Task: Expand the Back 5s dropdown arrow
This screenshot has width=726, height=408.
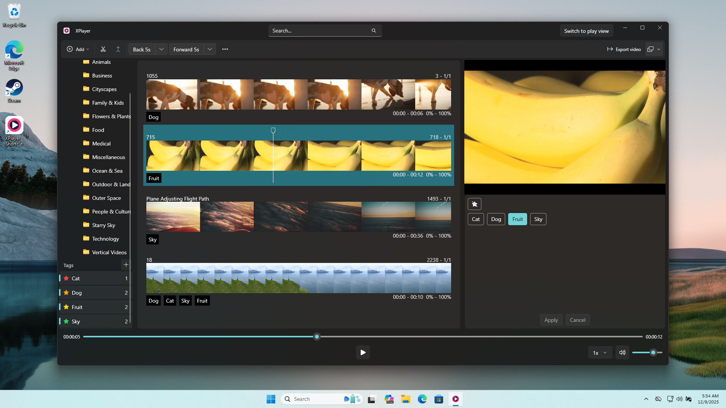Action: [161, 49]
